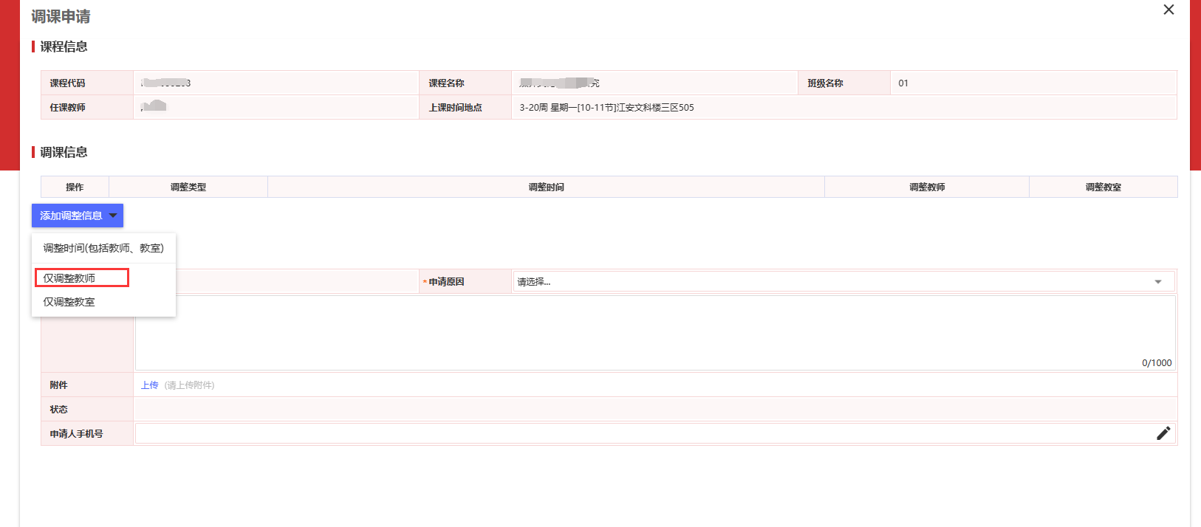The height and width of the screenshot is (527, 1201).
Task: Click the 任课教师 value cell
Action: pyautogui.click(x=275, y=107)
